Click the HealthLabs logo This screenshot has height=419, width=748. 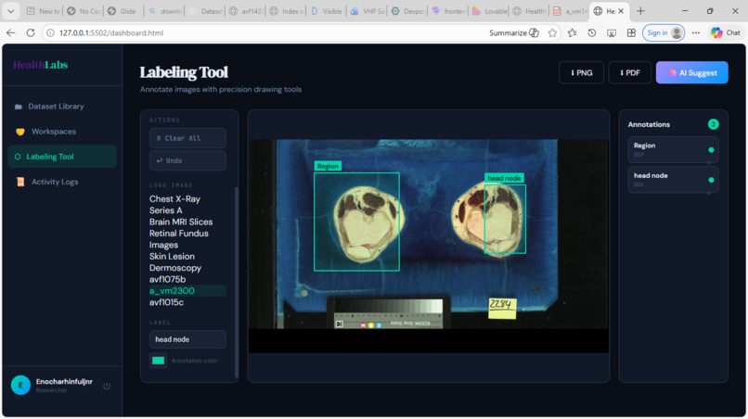point(41,65)
